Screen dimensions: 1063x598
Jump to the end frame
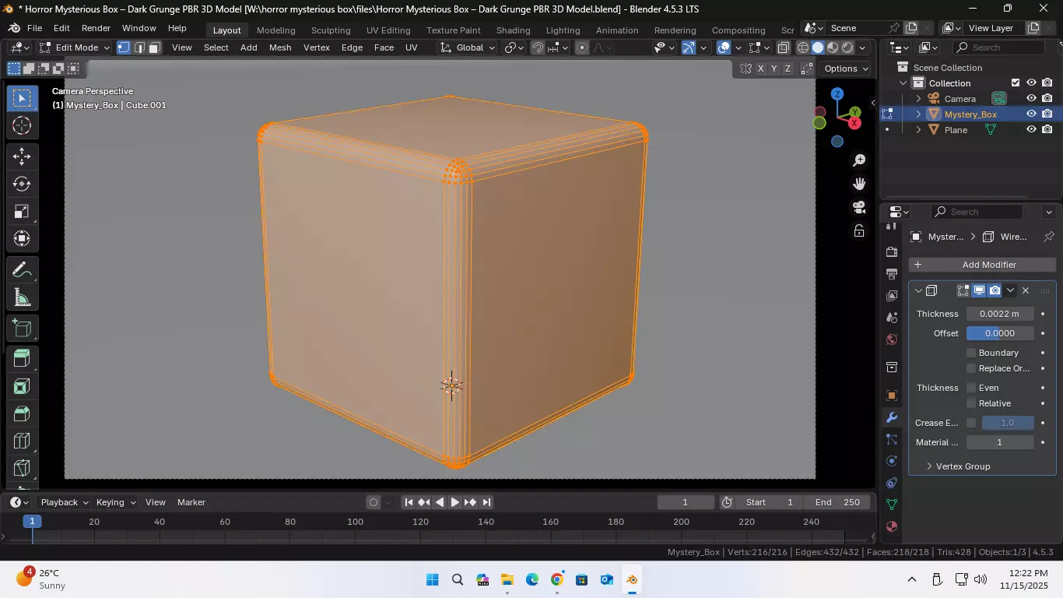pyautogui.click(x=486, y=502)
